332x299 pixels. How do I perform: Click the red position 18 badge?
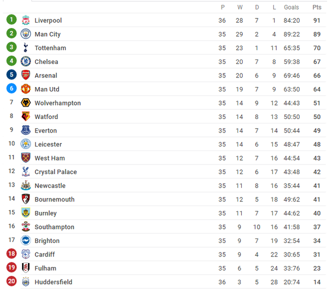coord(11,253)
